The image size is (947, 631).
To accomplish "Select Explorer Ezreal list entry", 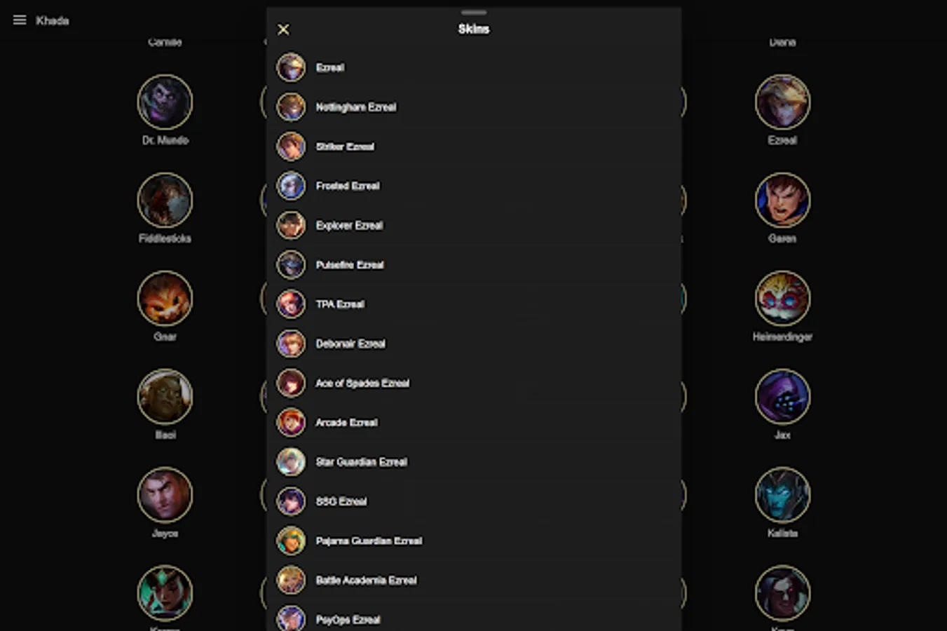I will (x=474, y=225).
